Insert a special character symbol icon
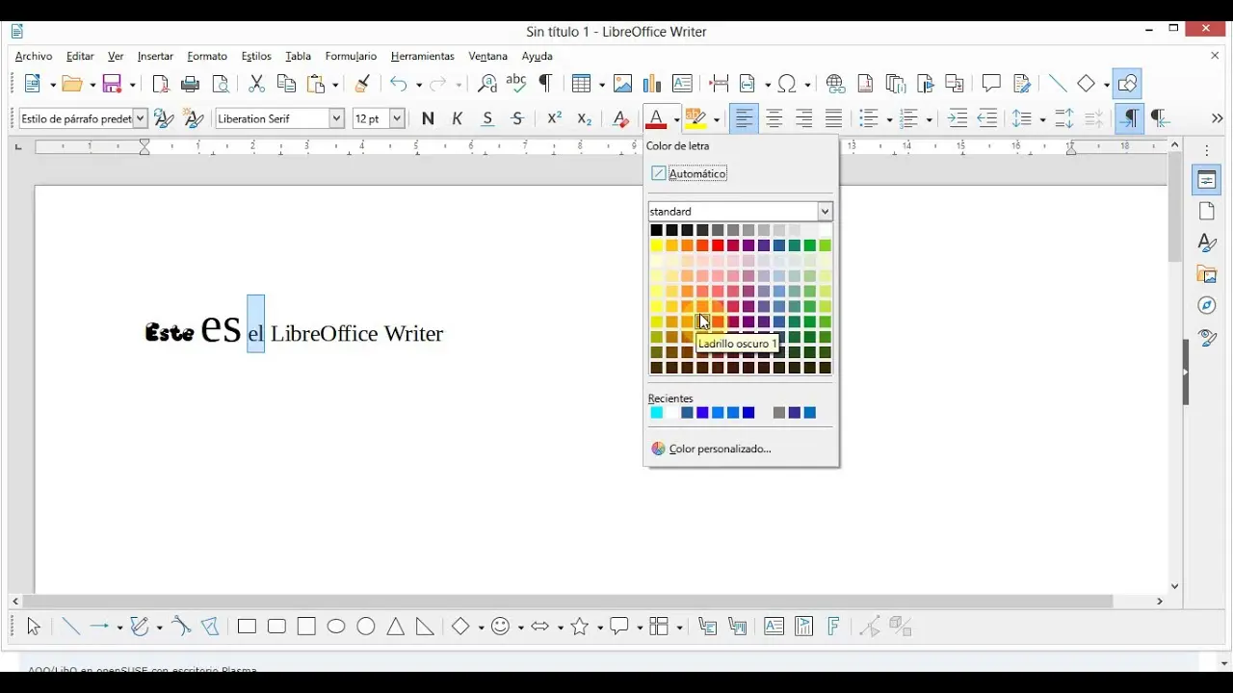This screenshot has width=1233, height=693. tap(787, 84)
